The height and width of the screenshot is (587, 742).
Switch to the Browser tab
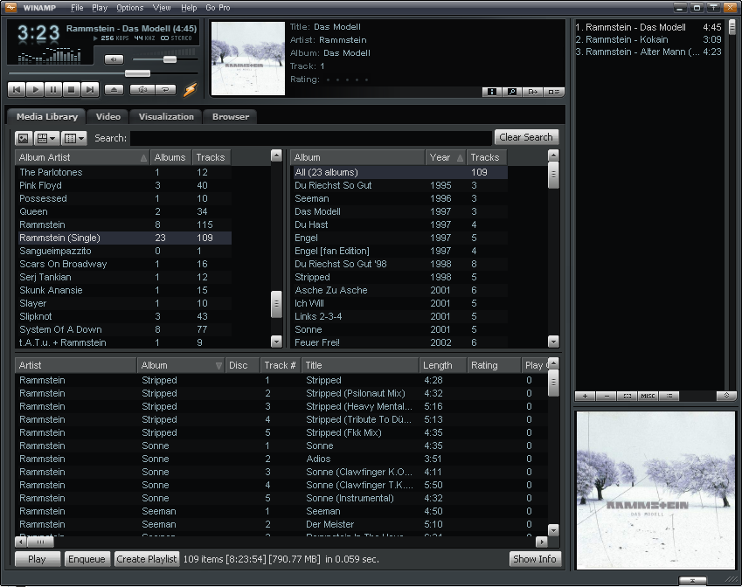[231, 117]
